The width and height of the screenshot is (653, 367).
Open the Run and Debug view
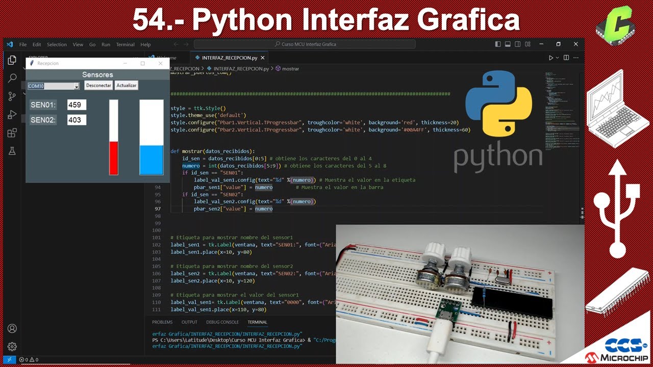[12, 115]
